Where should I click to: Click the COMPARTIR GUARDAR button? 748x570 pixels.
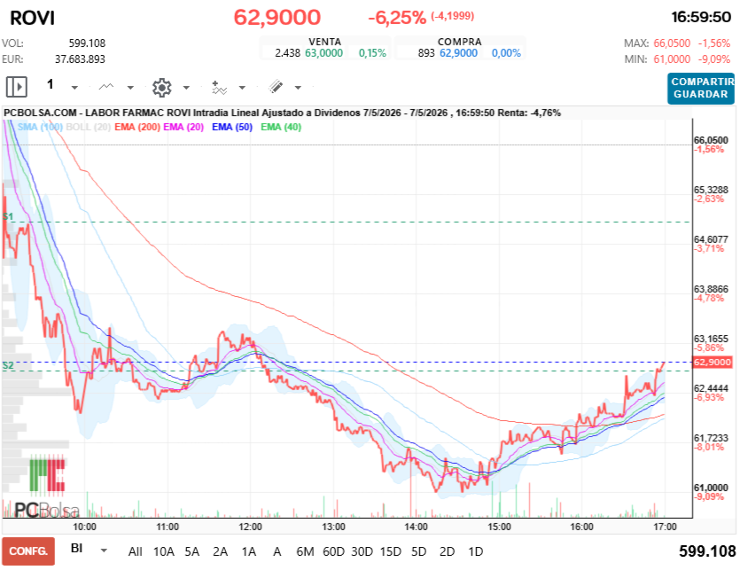[x=701, y=89]
